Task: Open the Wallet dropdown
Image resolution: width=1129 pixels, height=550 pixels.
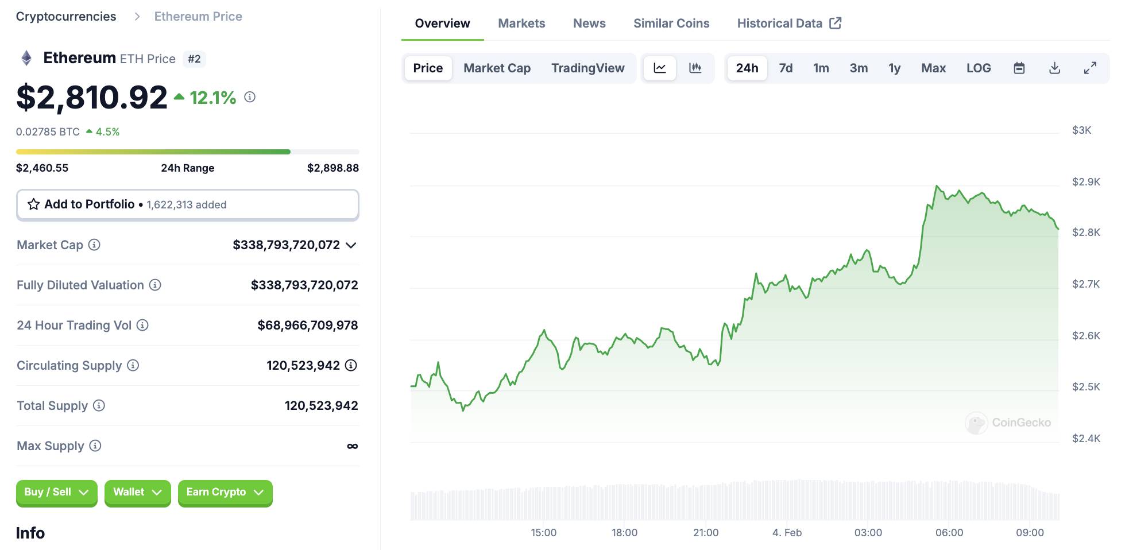Action: click(x=138, y=493)
